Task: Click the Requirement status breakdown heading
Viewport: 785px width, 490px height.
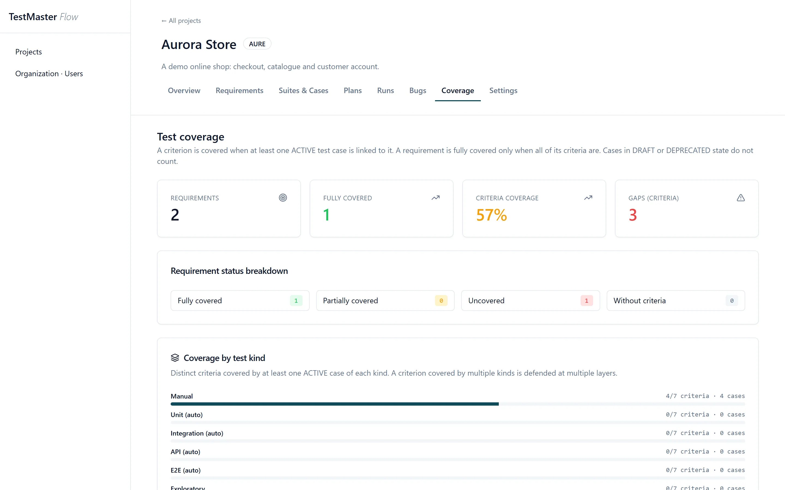Action: tap(229, 271)
